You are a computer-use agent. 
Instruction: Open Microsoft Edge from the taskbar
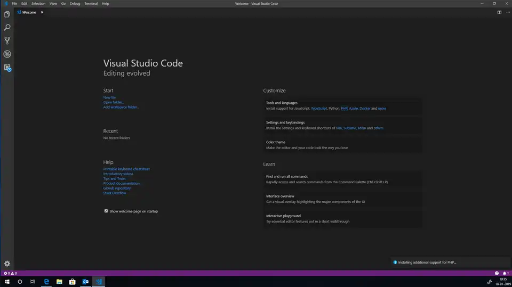(x=46, y=281)
